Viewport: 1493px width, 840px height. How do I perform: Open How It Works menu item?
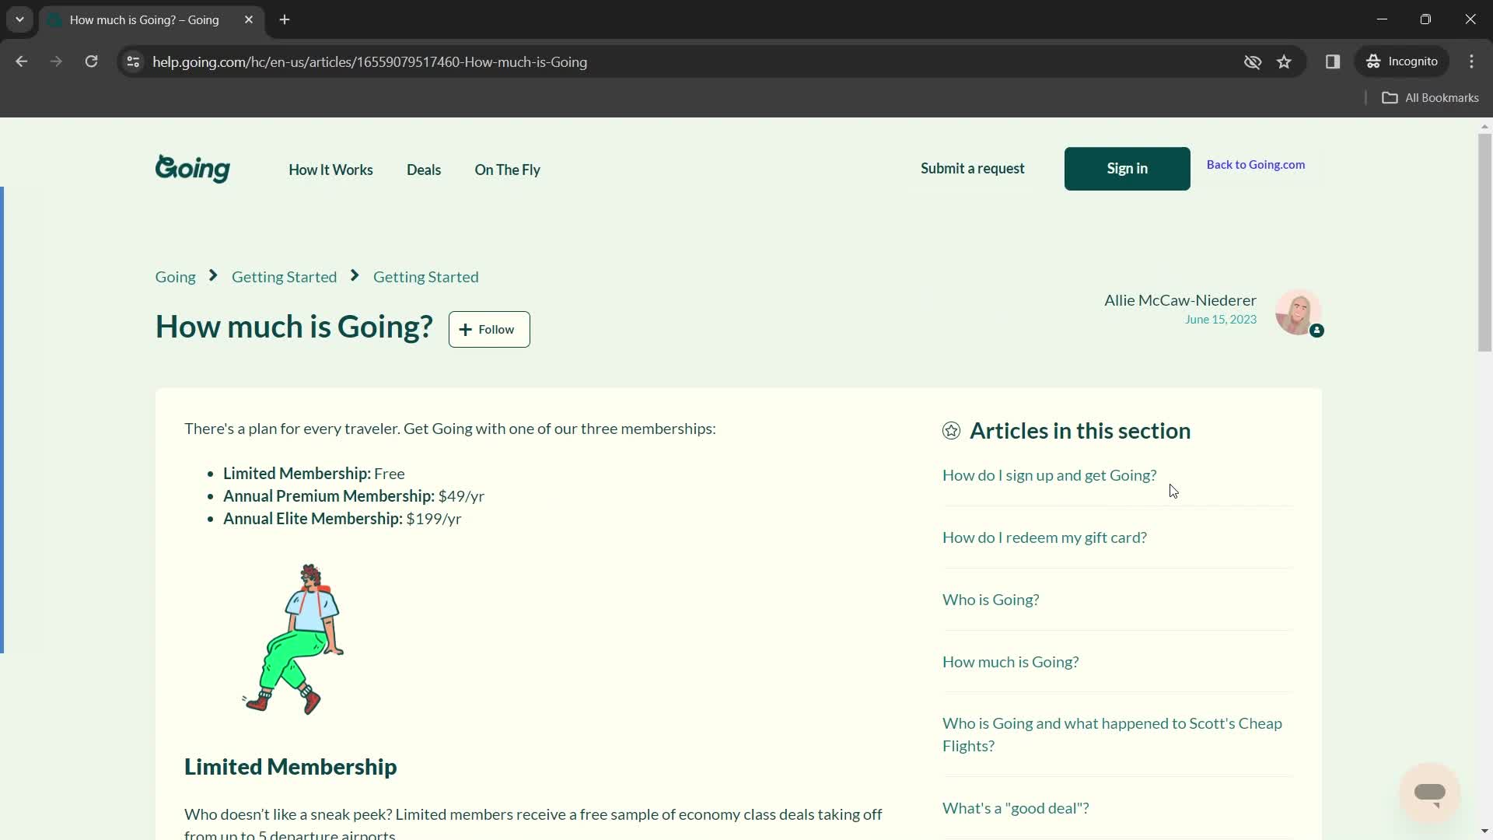tap(330, 170)
